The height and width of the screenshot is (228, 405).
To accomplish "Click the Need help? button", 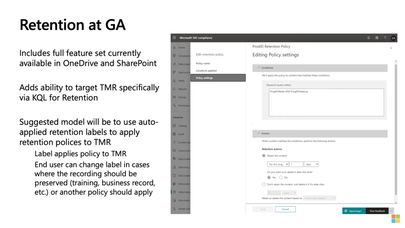I will 354,211.
